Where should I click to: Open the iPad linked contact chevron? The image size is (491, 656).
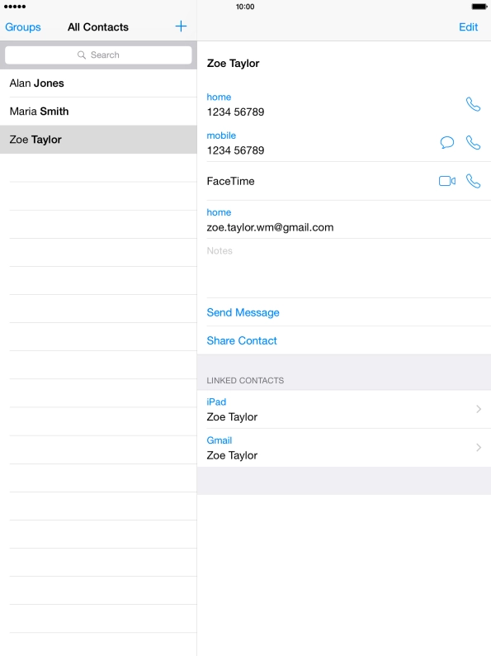pyautogui.click(x=479, y=409)
